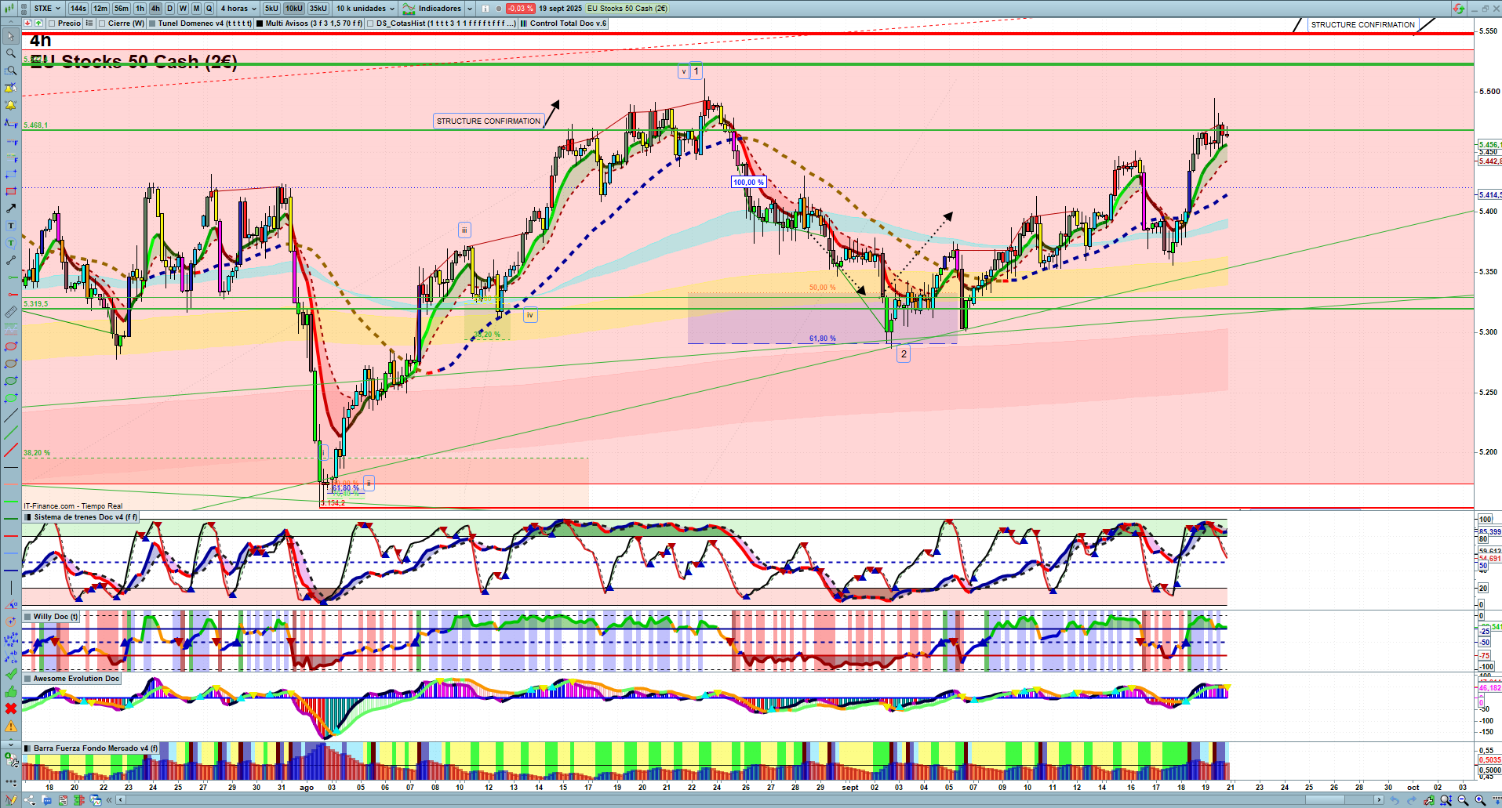
Task: Open the chat bubbles icon in bottom bar
Action: [x=47, y=800]
